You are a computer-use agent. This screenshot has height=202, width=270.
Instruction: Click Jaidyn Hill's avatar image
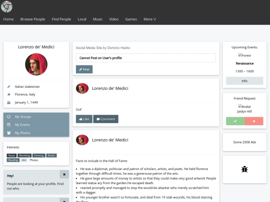click(x=244, y=106)
